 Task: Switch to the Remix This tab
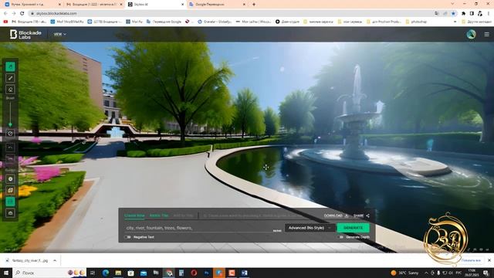159,215
